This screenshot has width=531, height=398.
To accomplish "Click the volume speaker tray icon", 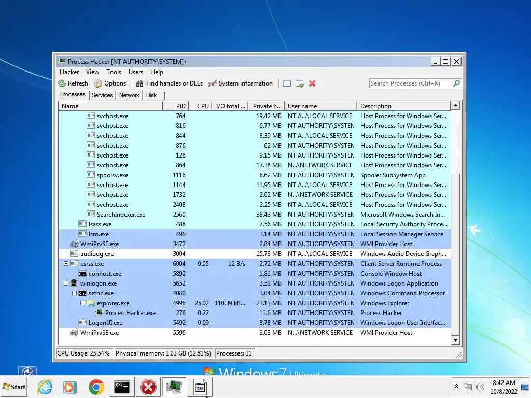I will [x=480, y=387].
